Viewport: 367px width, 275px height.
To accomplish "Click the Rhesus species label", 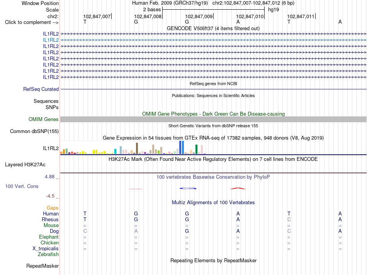I will tap(50, 219).
